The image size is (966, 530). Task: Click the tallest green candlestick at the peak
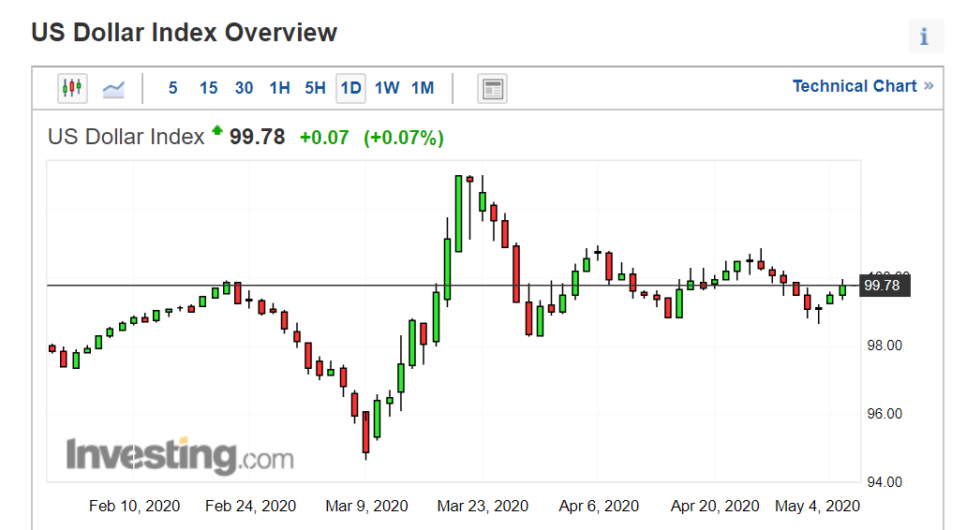tap(458, 213)
